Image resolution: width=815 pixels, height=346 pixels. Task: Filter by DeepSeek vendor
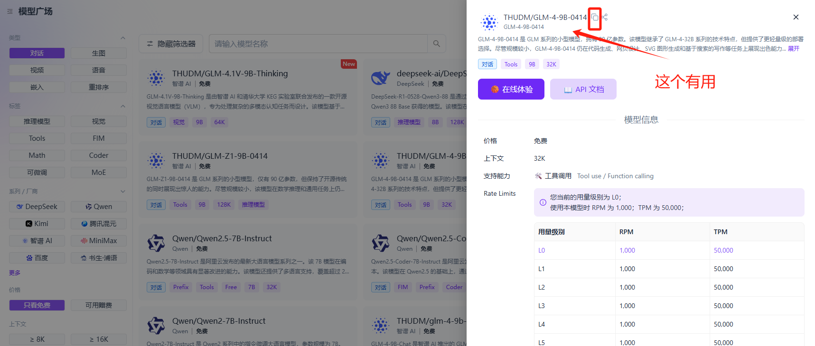[x=37, y=207]
